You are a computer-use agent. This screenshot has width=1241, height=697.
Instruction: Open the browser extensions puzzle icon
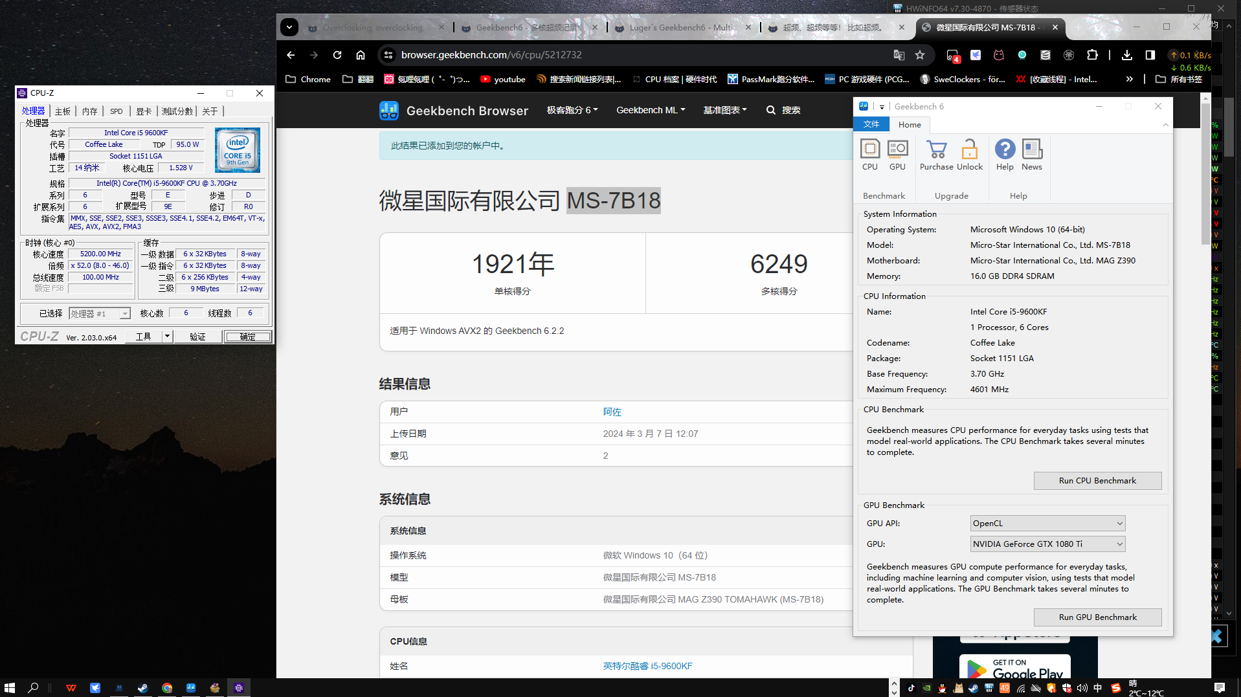click(1092, 55)
